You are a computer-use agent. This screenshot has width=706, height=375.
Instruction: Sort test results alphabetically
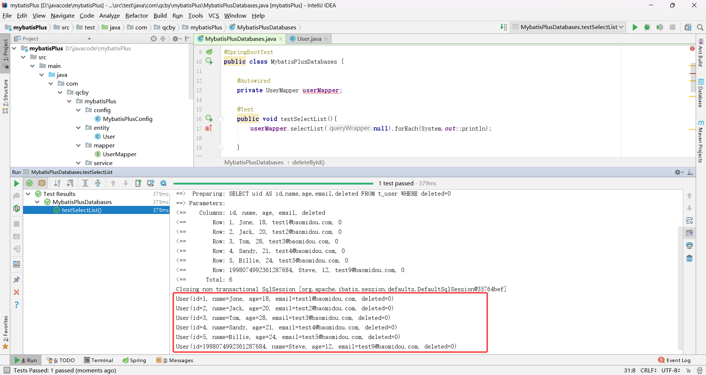tap(57, 183)
